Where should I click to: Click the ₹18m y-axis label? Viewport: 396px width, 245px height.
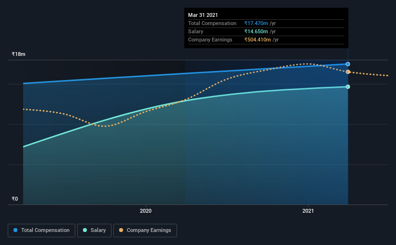point(18,54)
